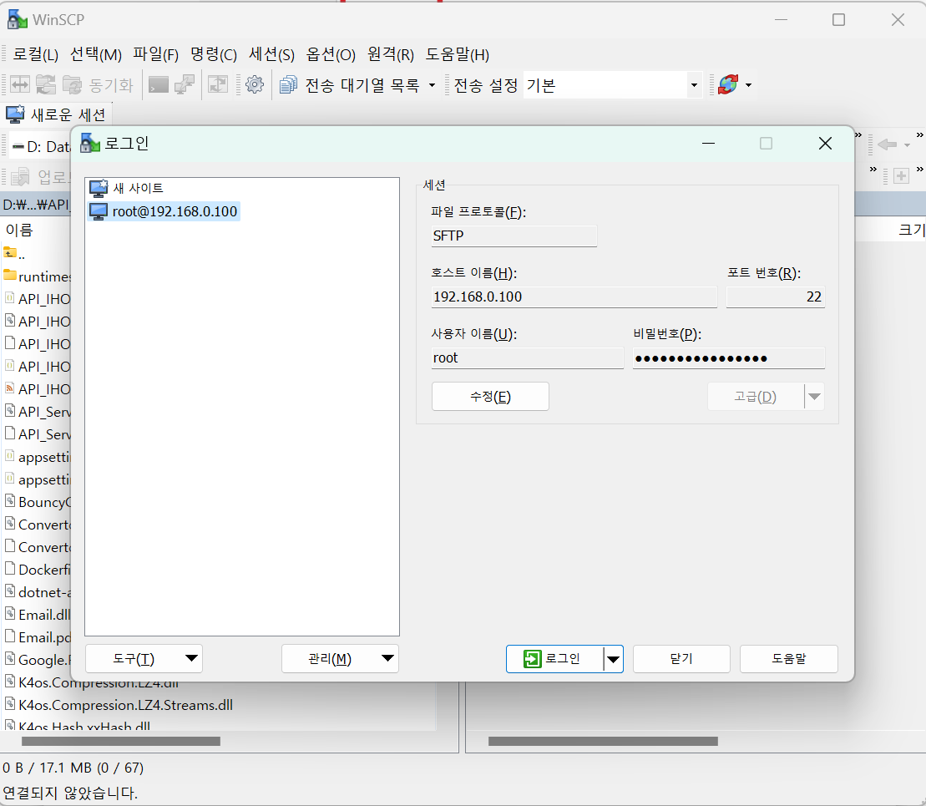Open the console terminal toolbar icon
The width and height of the screenshot is (926, 806).
coord(159,84)
